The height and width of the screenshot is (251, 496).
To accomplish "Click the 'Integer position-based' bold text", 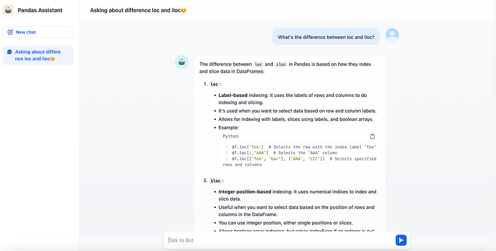I will [245, 191].
